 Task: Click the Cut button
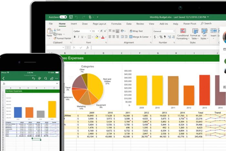[x=57, y=30]
